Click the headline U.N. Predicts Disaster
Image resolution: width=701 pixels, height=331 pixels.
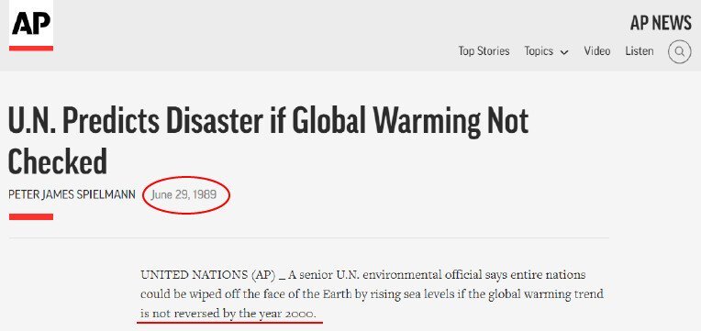[268, 121]
